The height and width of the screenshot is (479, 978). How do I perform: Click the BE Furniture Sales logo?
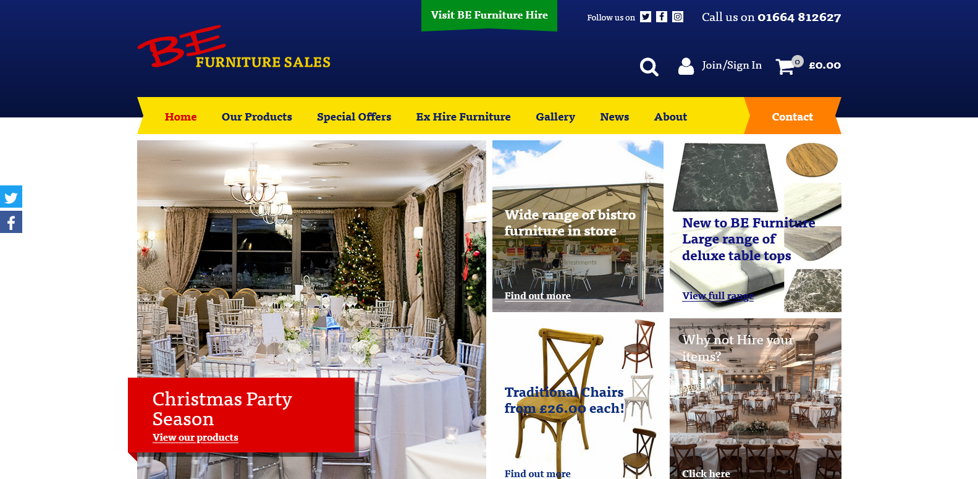[234, 47]
